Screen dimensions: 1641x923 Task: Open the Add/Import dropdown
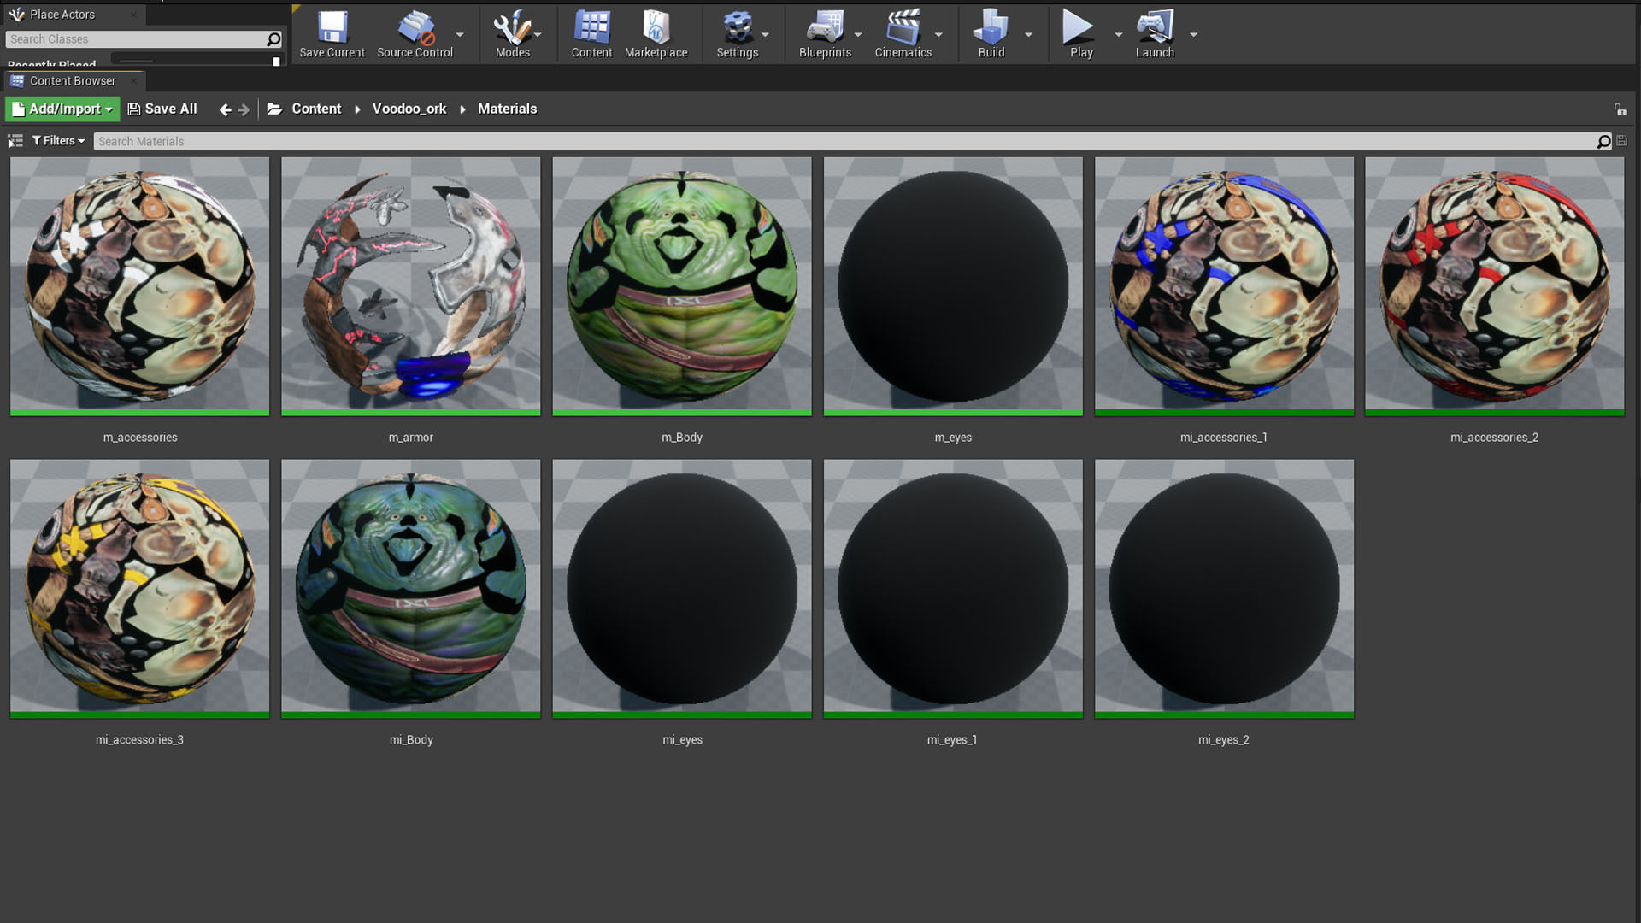[62, 109]
